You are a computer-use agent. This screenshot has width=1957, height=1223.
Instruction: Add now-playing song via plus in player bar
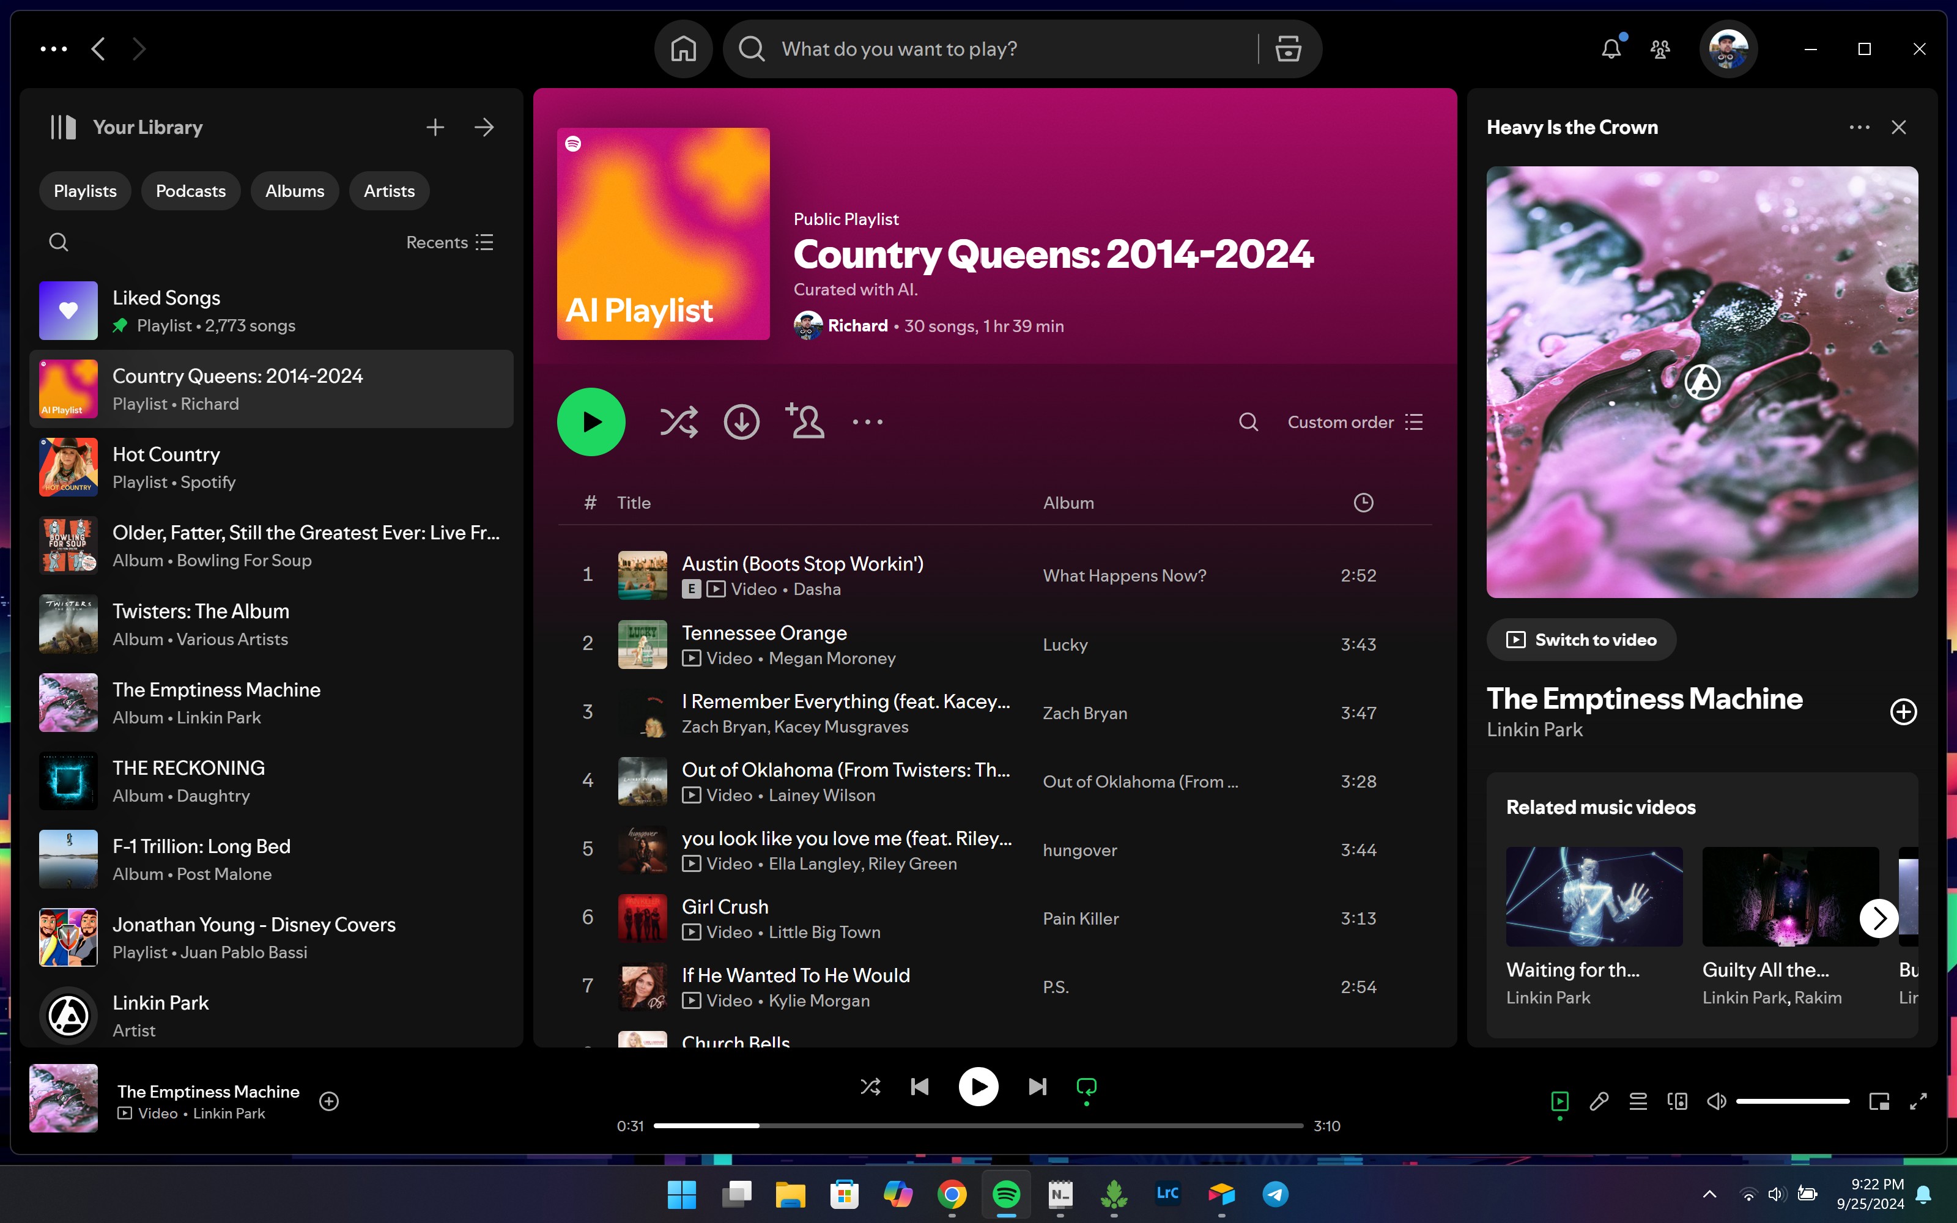coord(328,1101)
